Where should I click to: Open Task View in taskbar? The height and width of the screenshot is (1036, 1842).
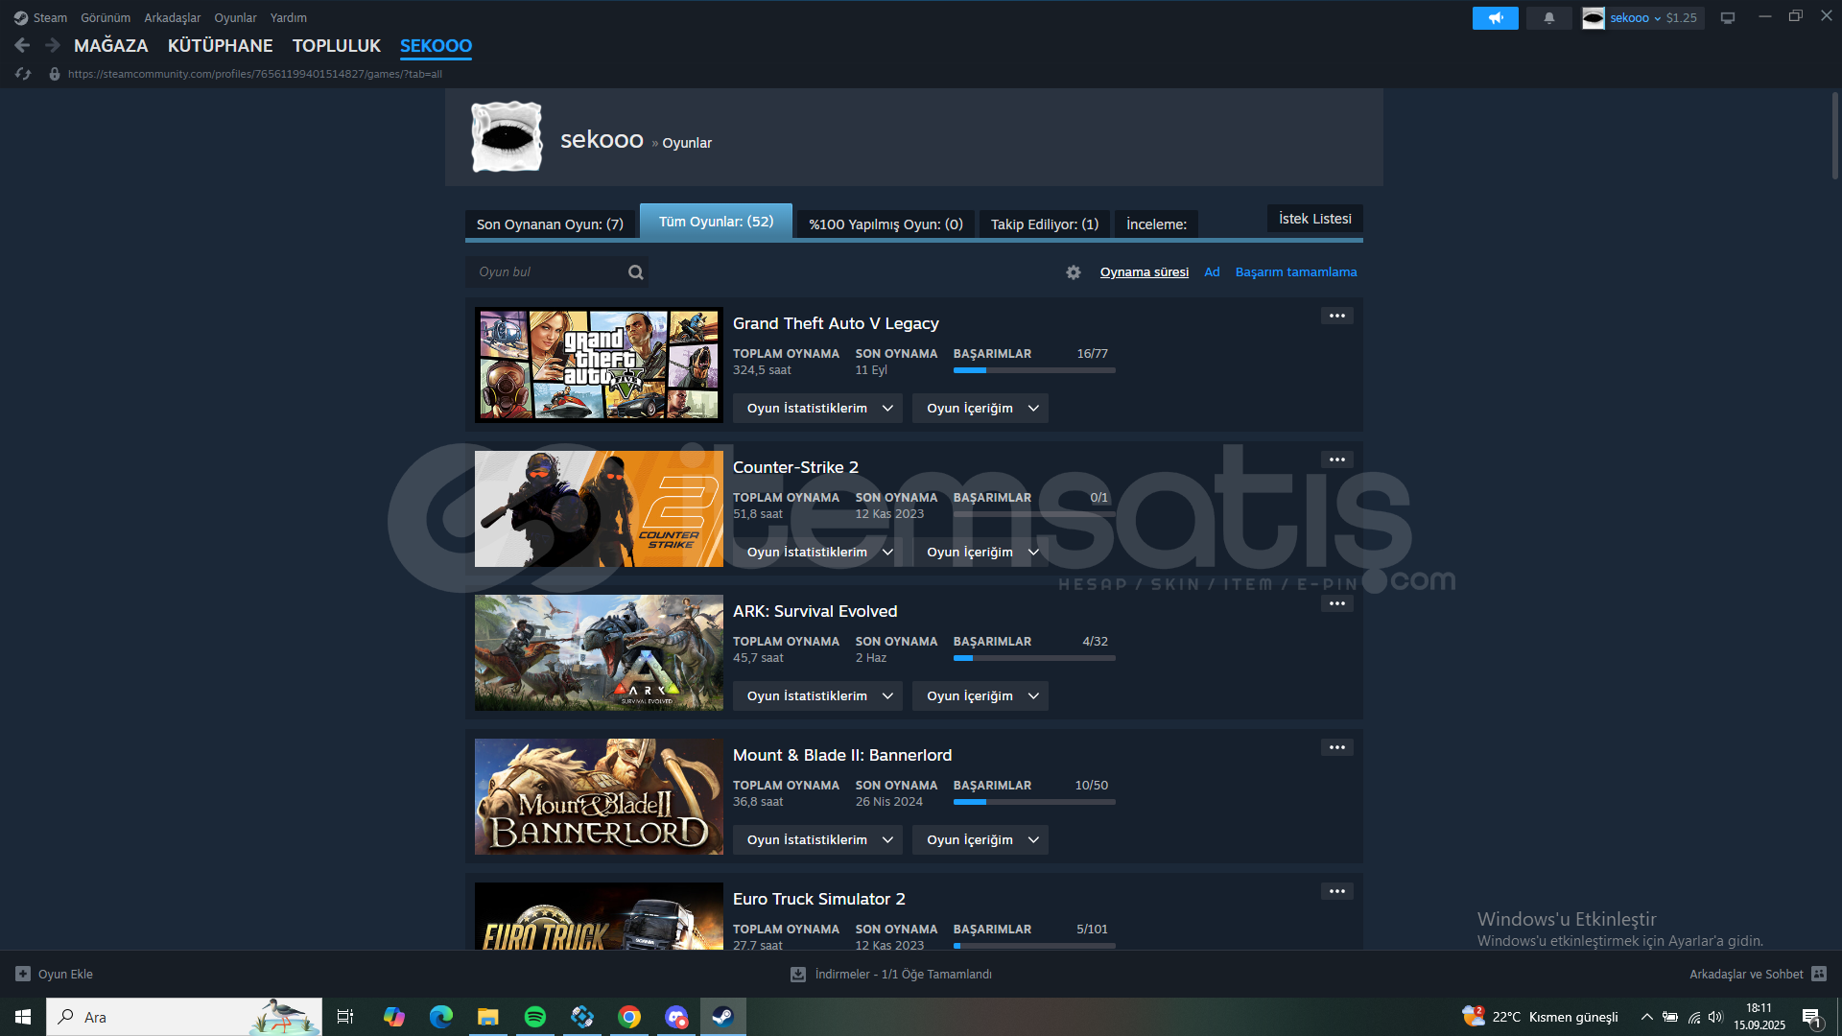click(345, 1017)
